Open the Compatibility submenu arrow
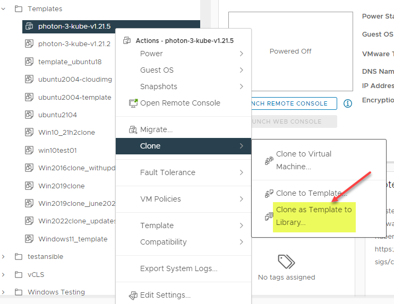The height and width of the screenshot is (304, 394). (241, 242)
